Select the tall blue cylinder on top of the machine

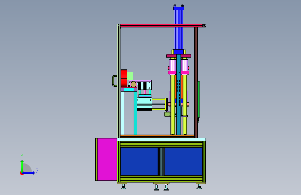coord(178,29)
